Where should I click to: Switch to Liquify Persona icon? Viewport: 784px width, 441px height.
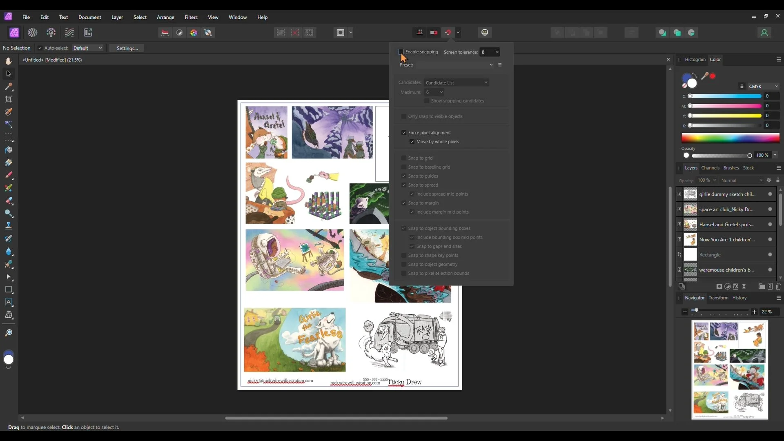pyautogui.click(x=33, y=33)
